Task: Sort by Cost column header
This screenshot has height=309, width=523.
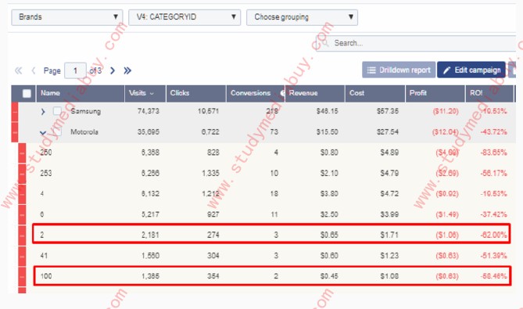Action: pyautogui.click(x=375, y=93)
